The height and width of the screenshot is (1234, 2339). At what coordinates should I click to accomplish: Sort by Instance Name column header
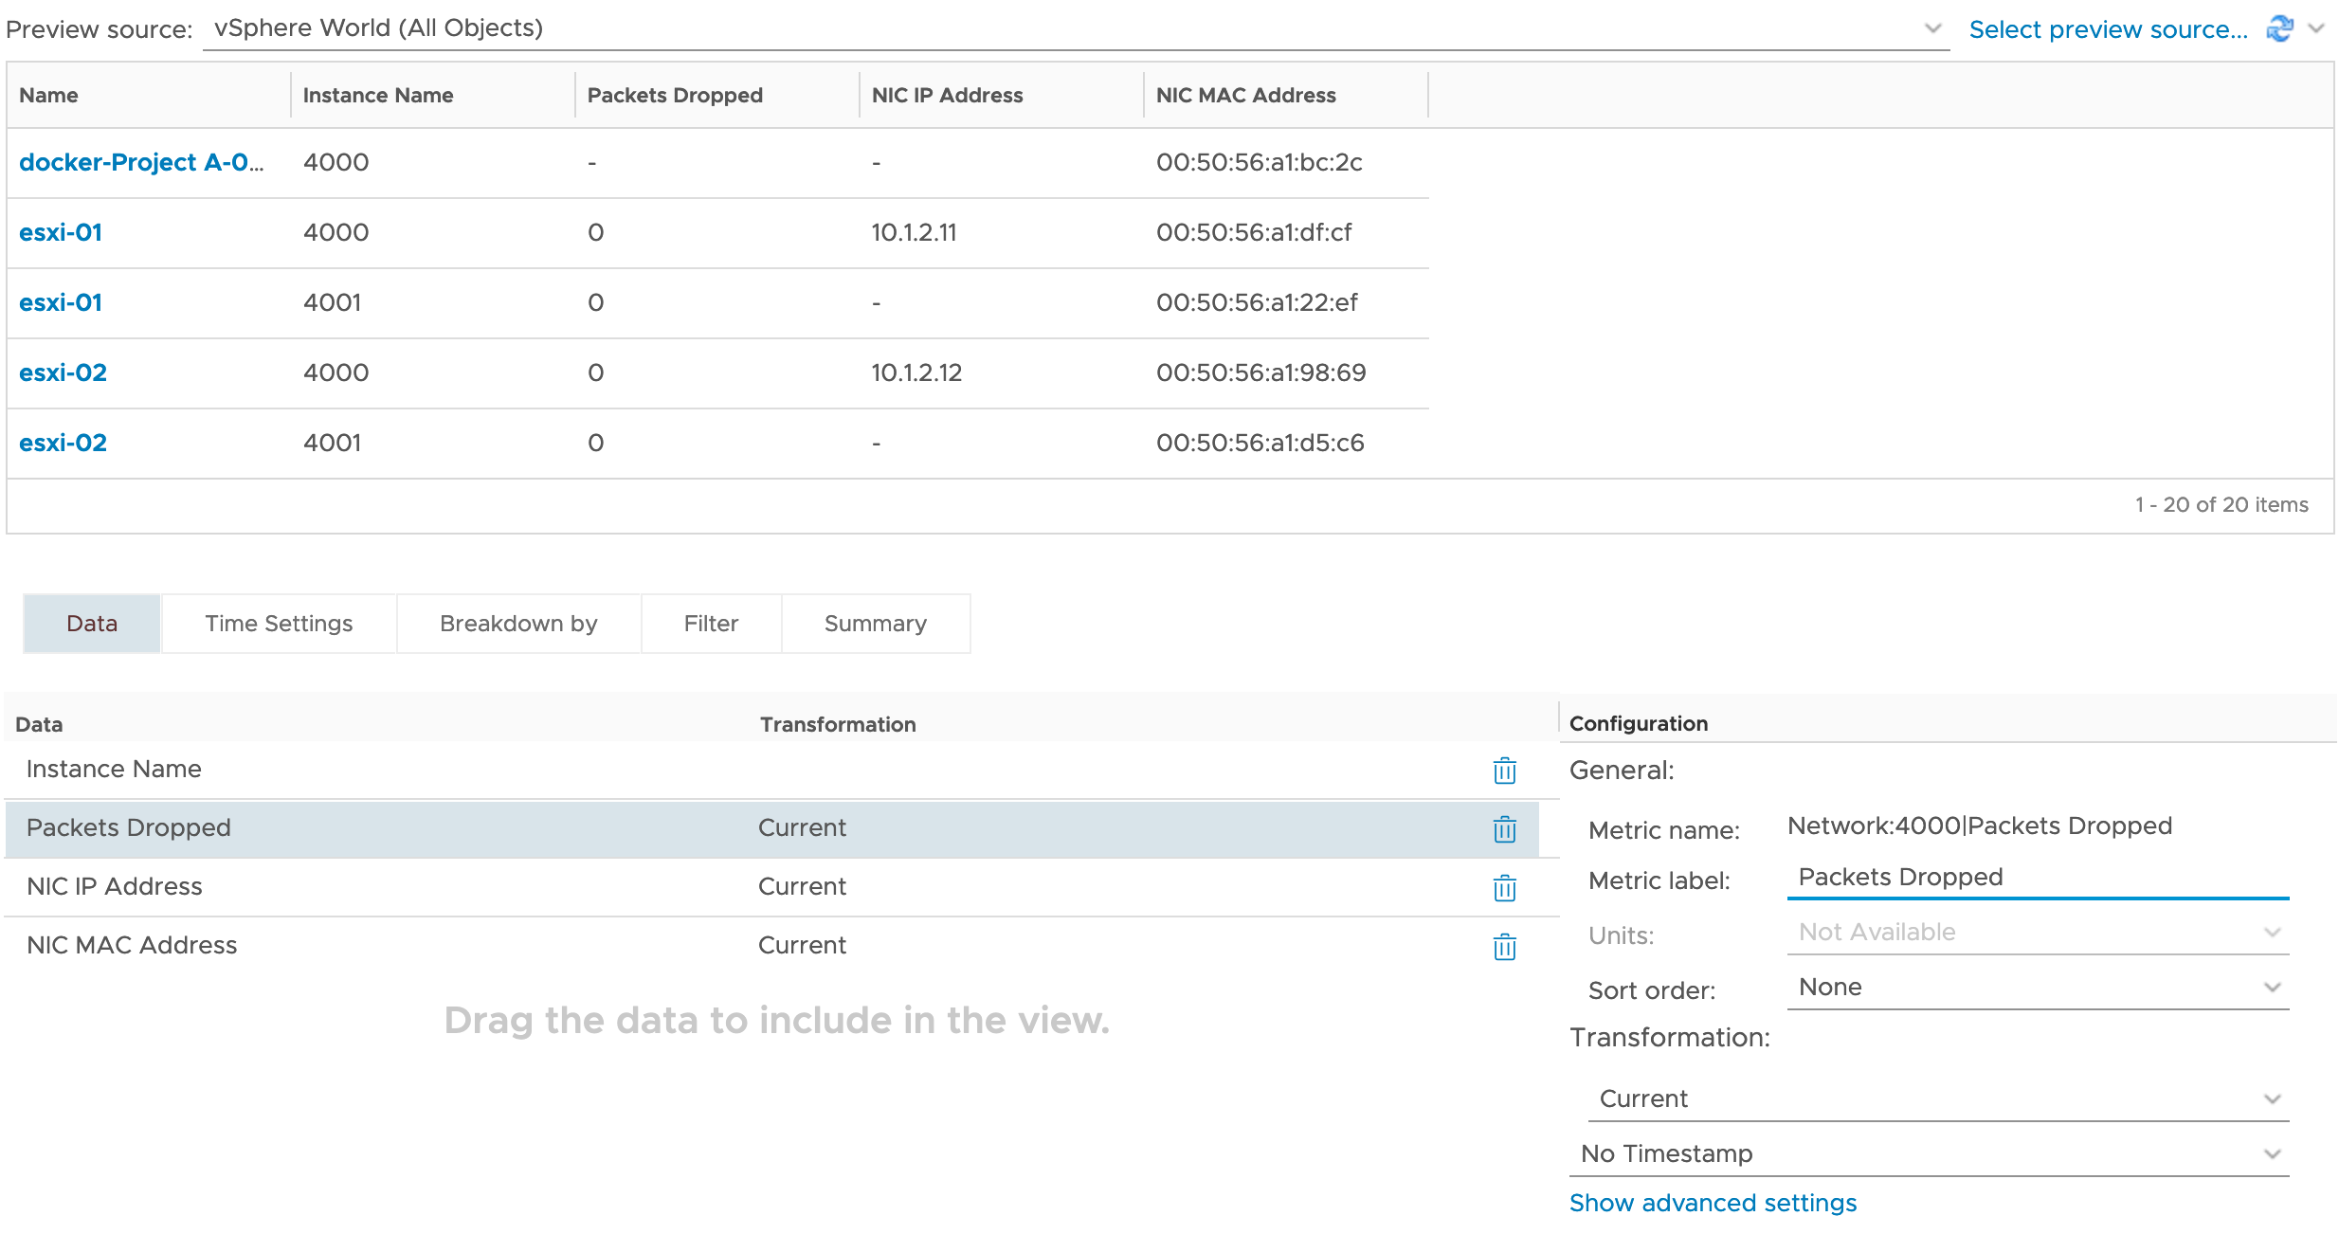(433, 95)
